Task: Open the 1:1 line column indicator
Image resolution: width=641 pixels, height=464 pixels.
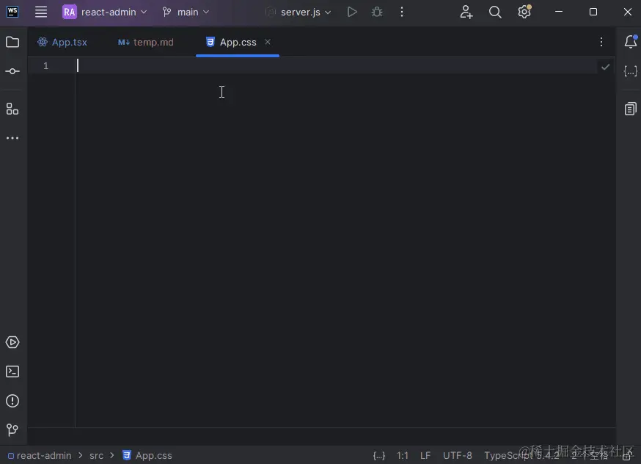Action: click(402, 455)
